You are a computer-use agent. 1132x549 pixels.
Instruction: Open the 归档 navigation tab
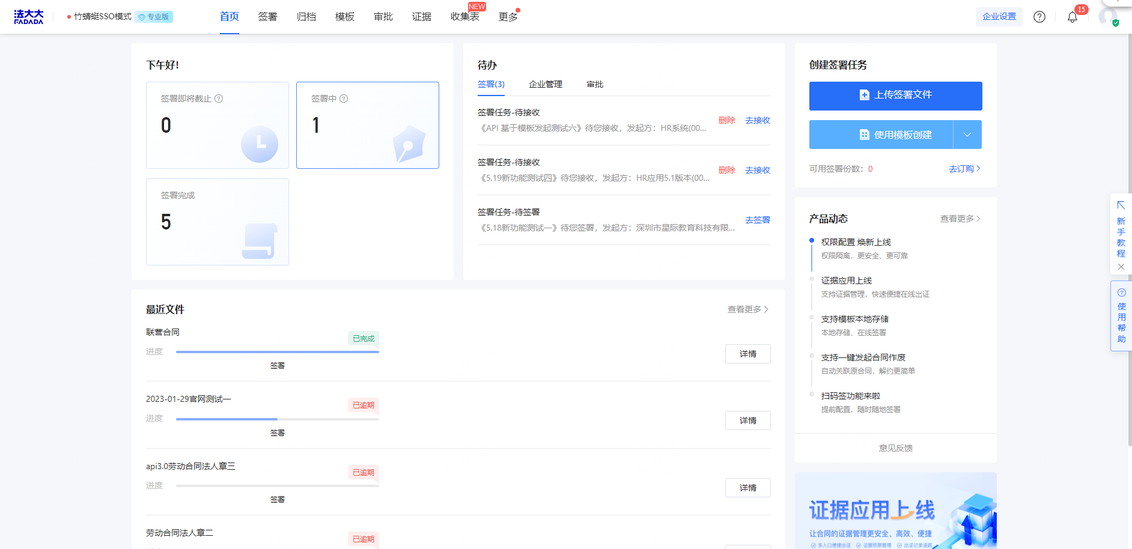pos(306,17)
